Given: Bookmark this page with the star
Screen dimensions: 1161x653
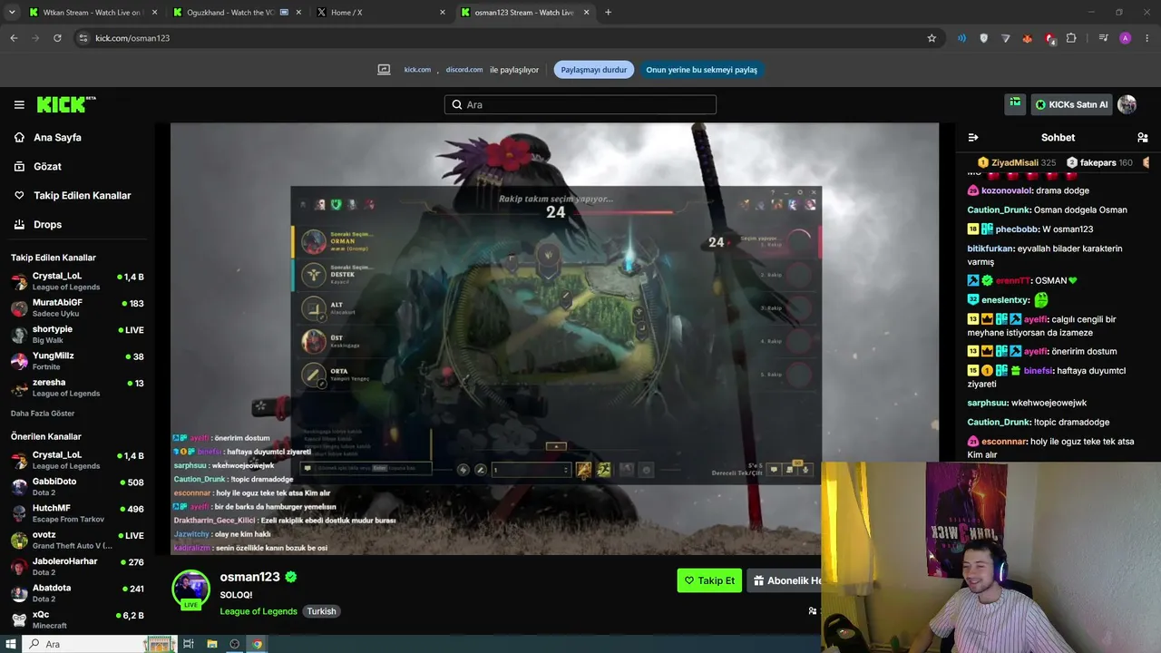Looking at the screenshot, I should [932, 38].
